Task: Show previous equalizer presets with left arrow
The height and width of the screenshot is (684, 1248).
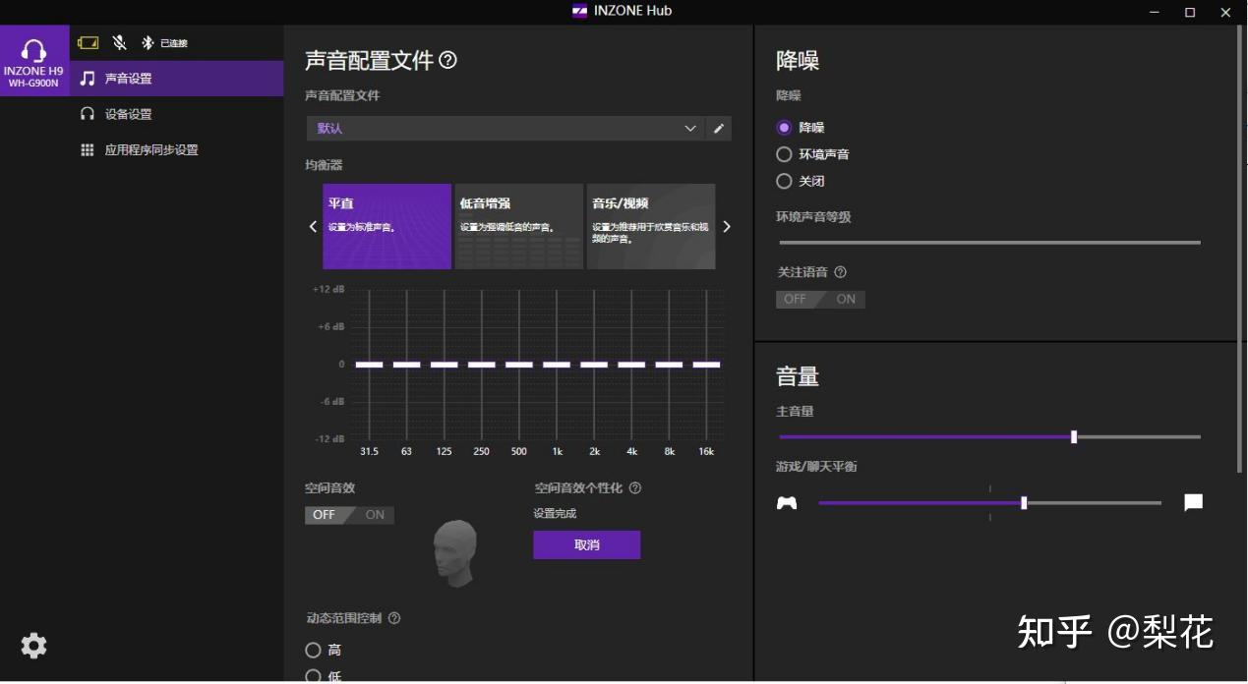Action: click(x=313, y=227)
